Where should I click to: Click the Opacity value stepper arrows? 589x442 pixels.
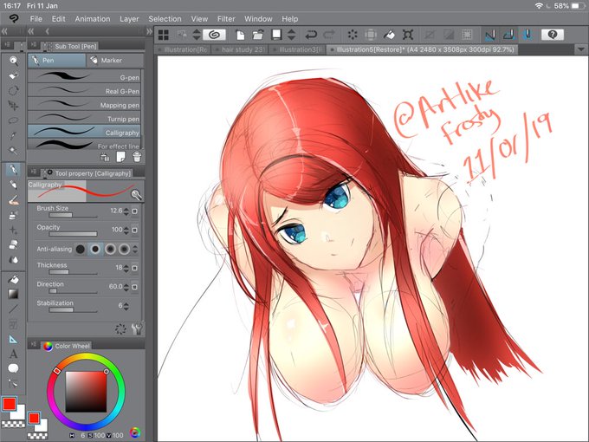[x=126, y=230]
